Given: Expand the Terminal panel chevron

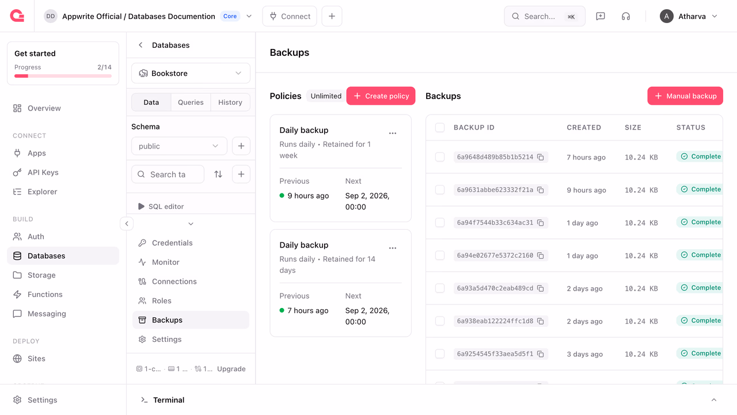Looking at the screenshot, I should point(714,400).
